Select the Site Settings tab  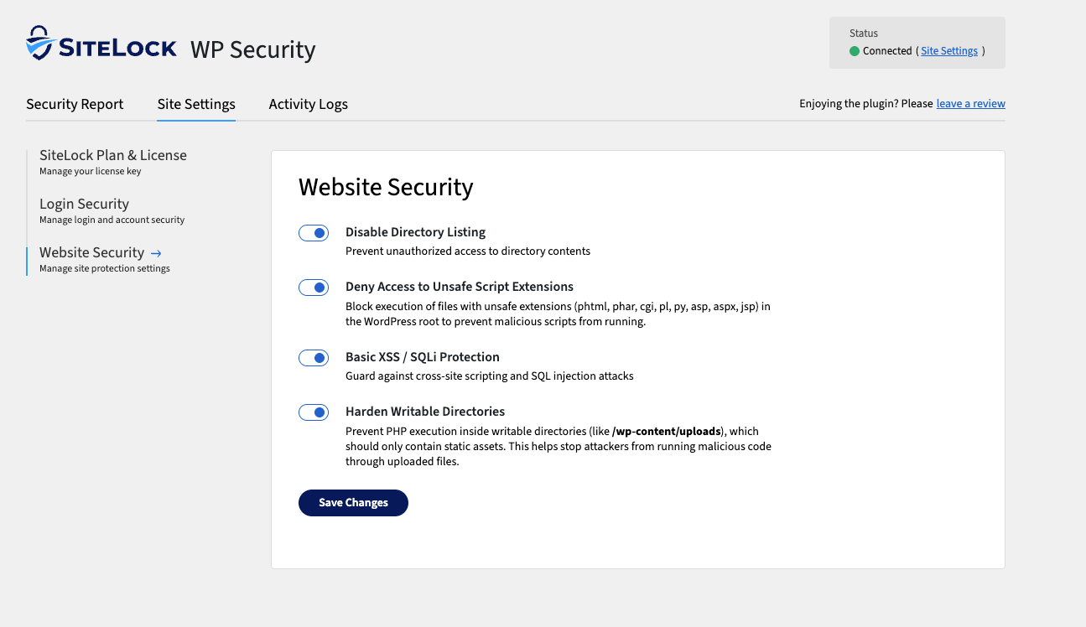click(x=195, y=104)
